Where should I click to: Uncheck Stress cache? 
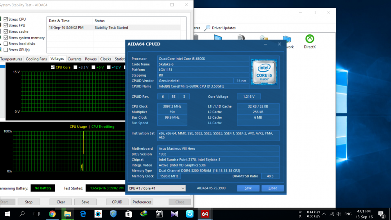6,31
